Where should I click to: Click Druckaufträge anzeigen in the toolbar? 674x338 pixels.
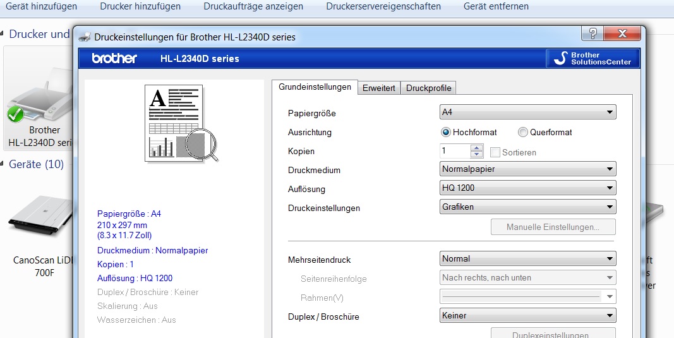point(253,6)
